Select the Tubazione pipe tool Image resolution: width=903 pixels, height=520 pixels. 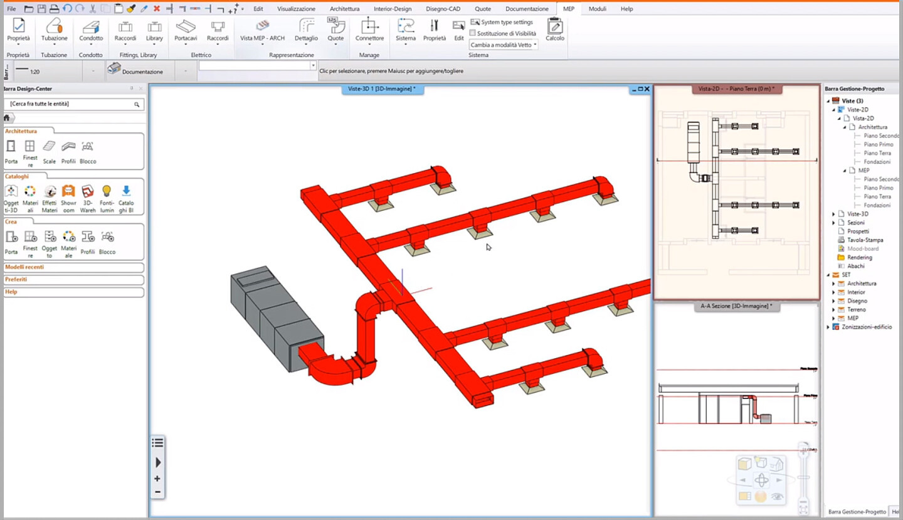click(x=55, y=29)
